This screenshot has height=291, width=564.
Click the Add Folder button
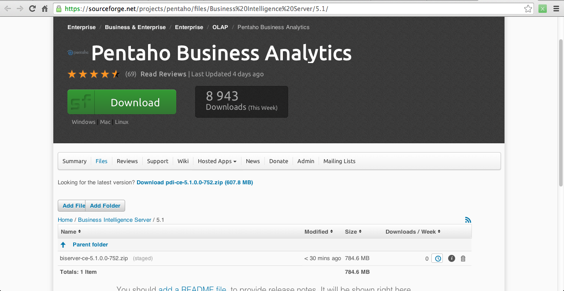(x=105, y=205)
